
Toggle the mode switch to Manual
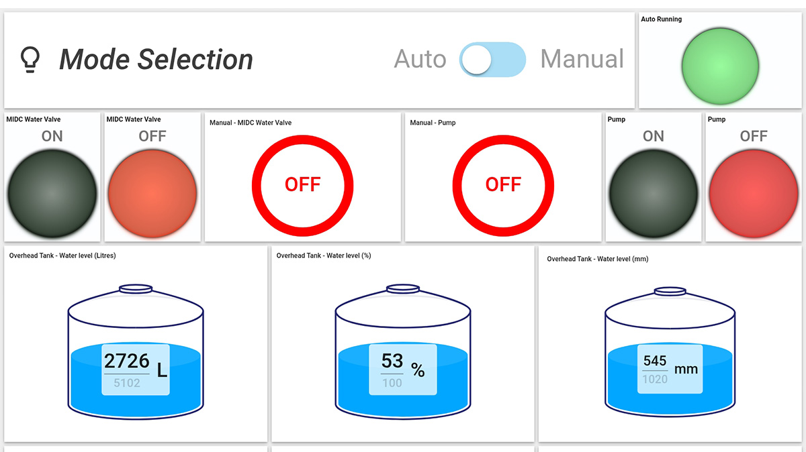pos(492,59)
